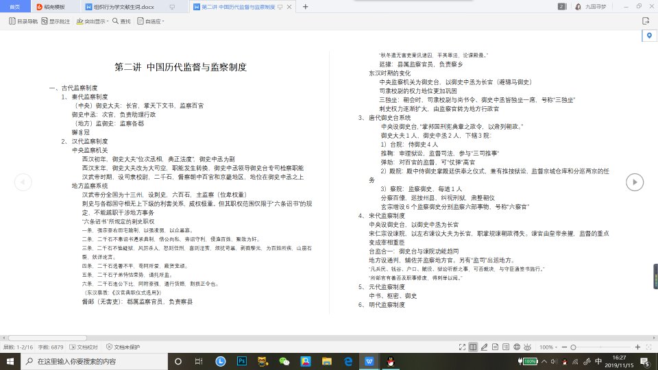
Task: Open WeChat from taskbar
Action: (284, 361)
